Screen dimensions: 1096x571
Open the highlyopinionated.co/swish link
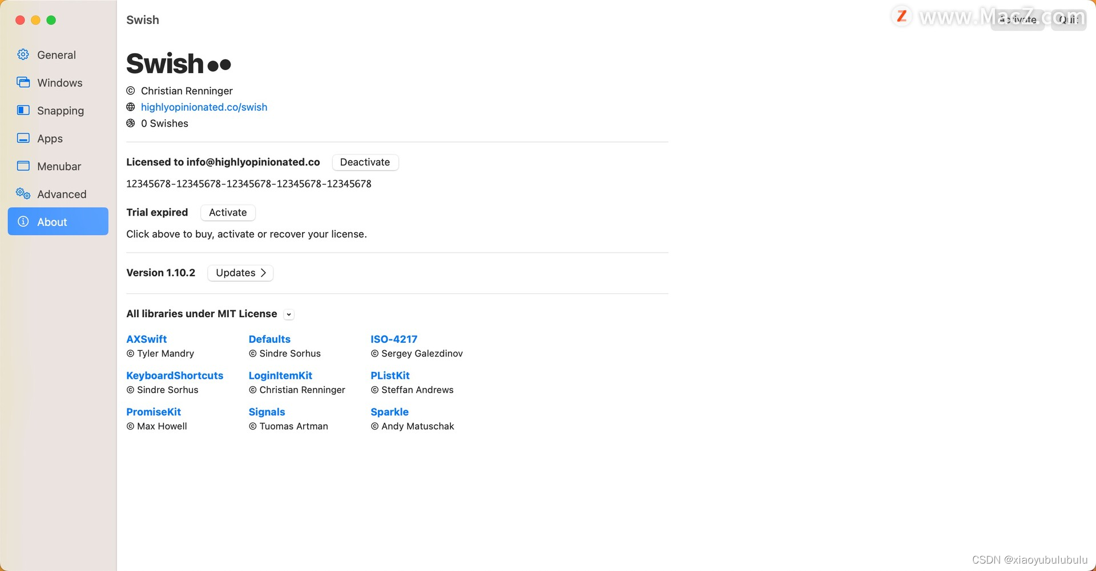(x=204, y=107)
